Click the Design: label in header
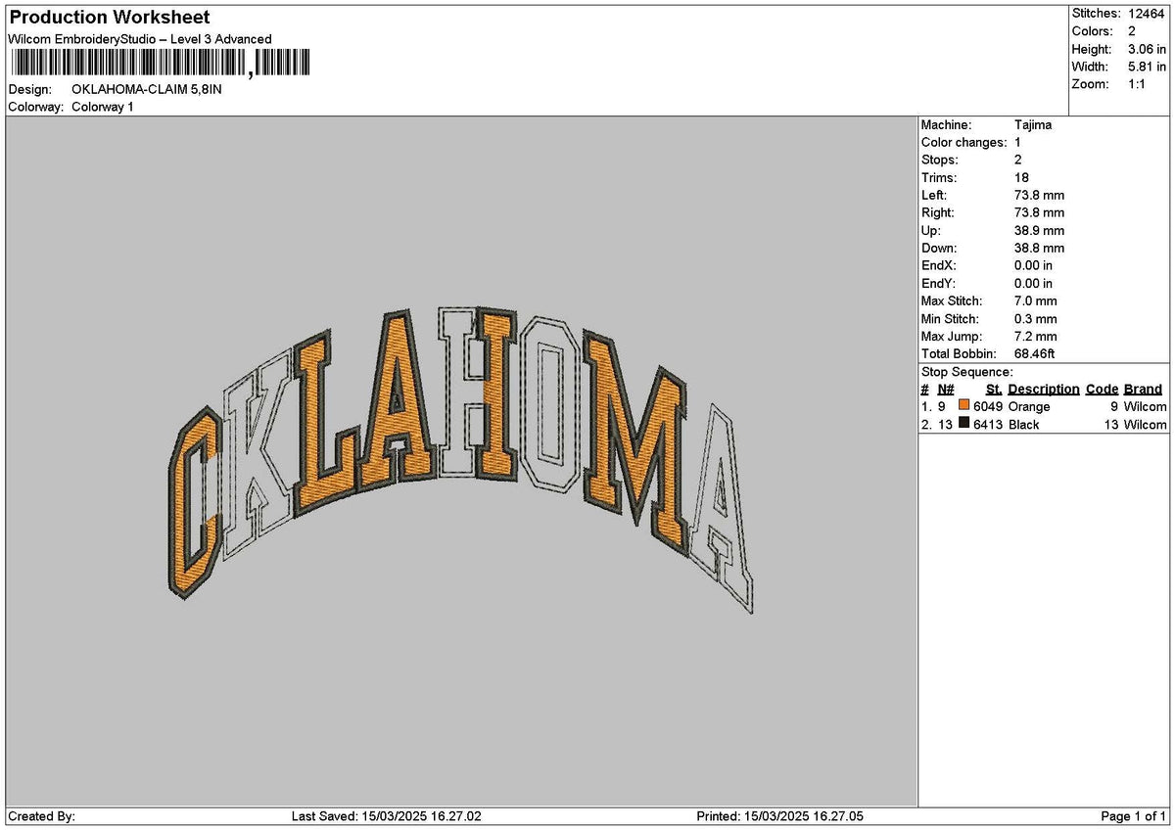Image resolution: width=1175 pixels, height=830 pixels. 29,89
